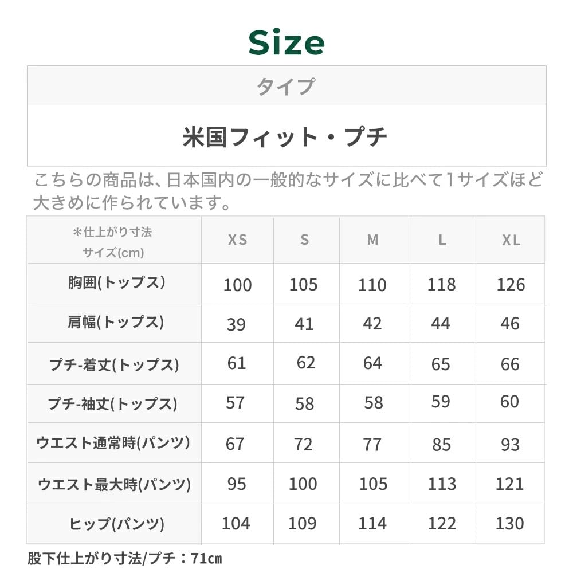Select the プチ-袖丈(トップス) row label
The width and height of the screenshot is (573, 573).
pos(113,404)
